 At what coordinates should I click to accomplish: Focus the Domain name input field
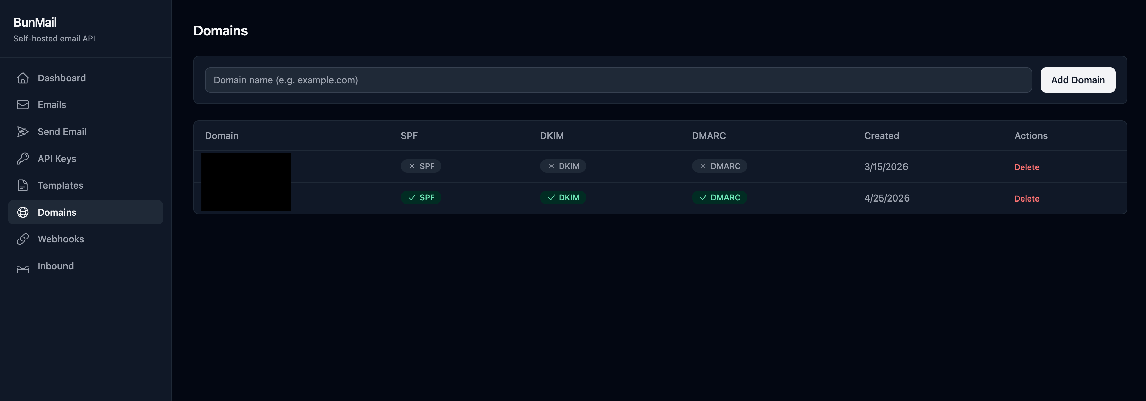click(618, 80)
